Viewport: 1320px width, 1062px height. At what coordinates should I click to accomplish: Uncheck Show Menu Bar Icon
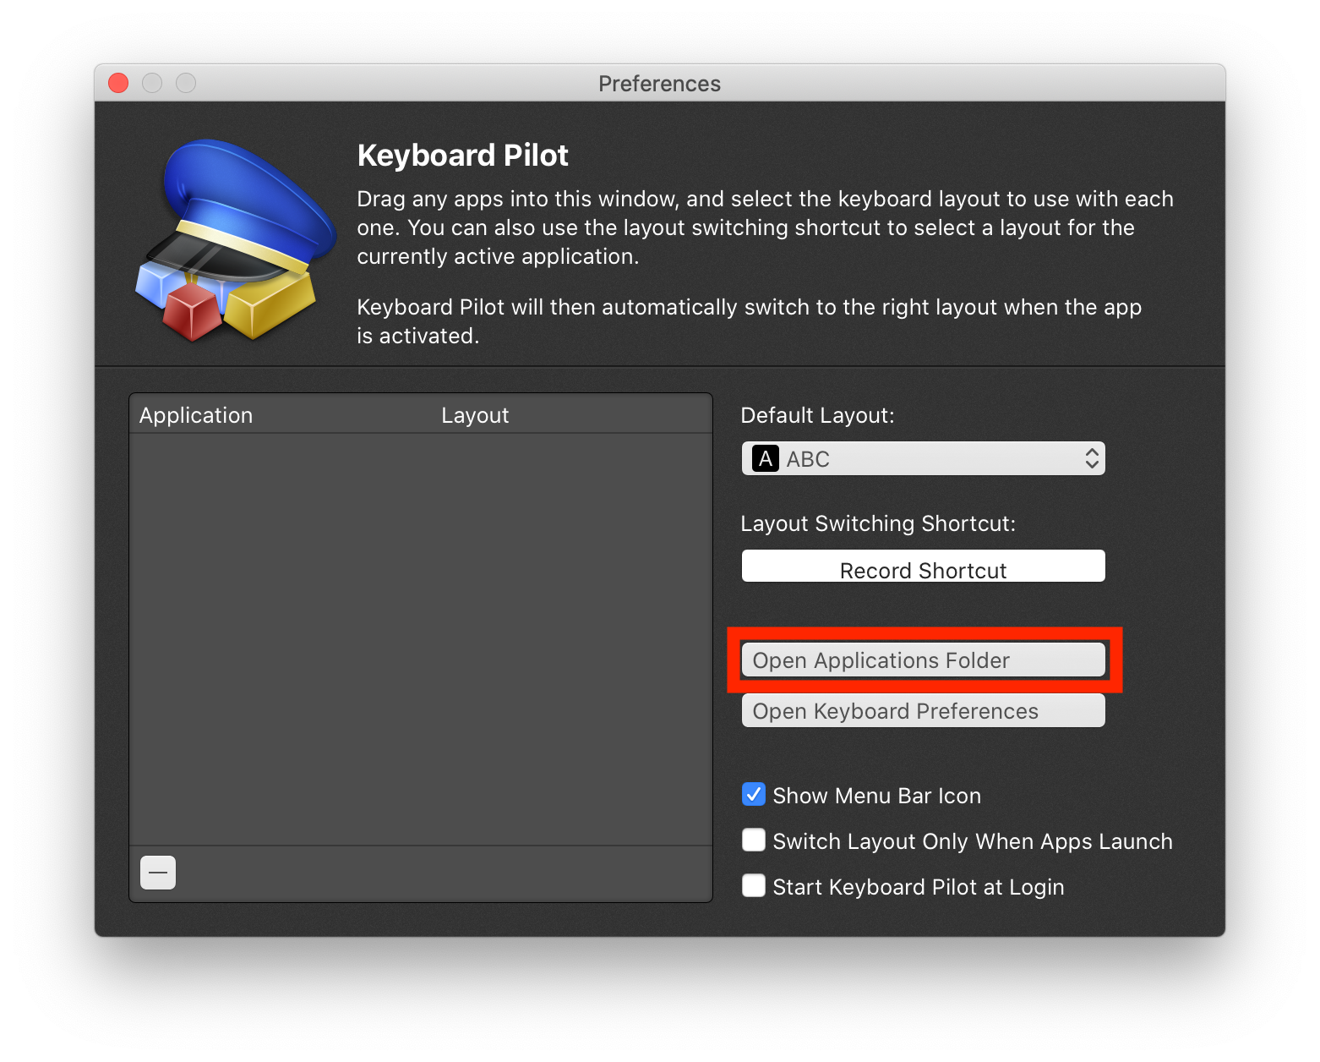tap(754, 795)
